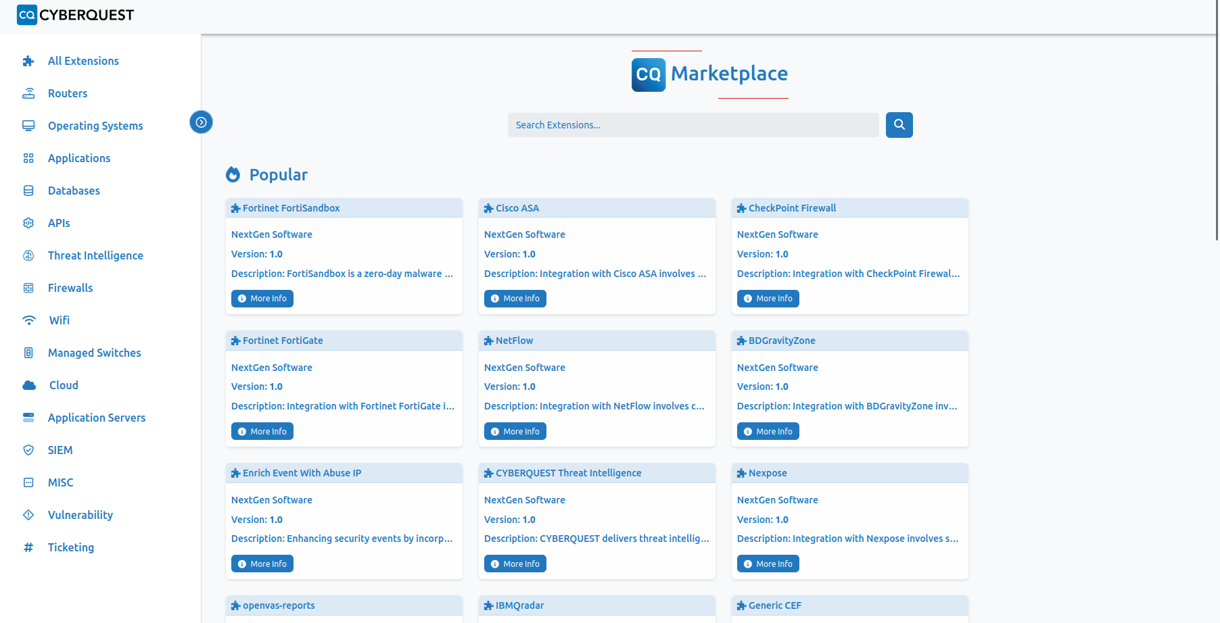This screenshot has height=623, width=1220.
Task: Click the Wifi signal icon
Action: coord(29,320)
